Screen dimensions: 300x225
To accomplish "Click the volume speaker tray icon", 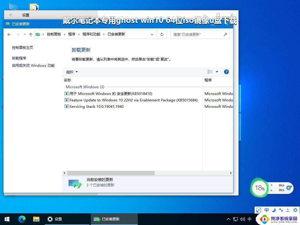I will coord(242,219).
